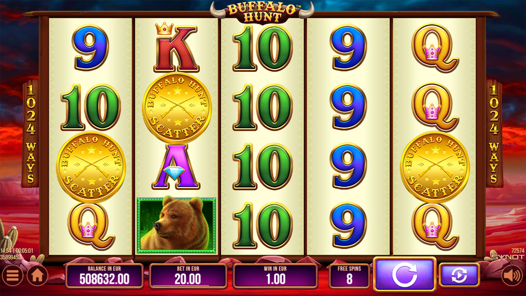Click the scatter coin on reel one
The width and height of the screenshot is (526, 296).
click(x=91, y=167)
